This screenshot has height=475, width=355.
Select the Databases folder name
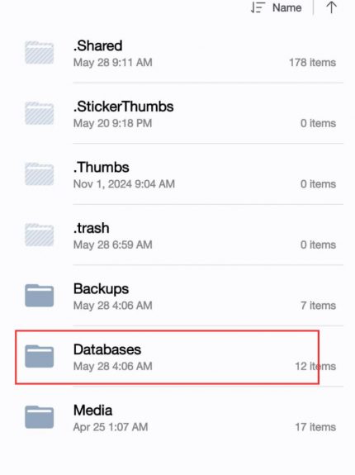[107, 349]
